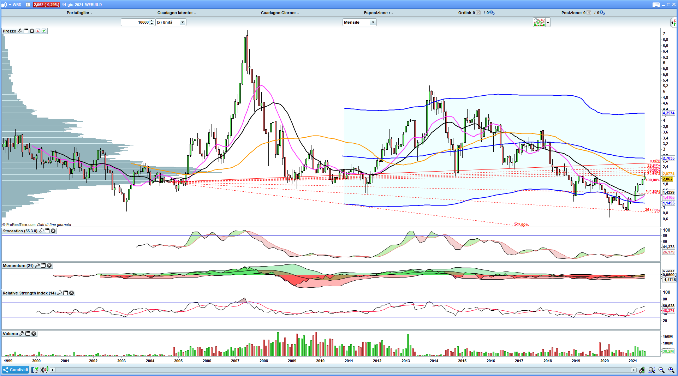Maximize the Stocastico panel

47,231
